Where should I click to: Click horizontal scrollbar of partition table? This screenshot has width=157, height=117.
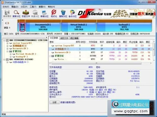(x=96, y=63)
